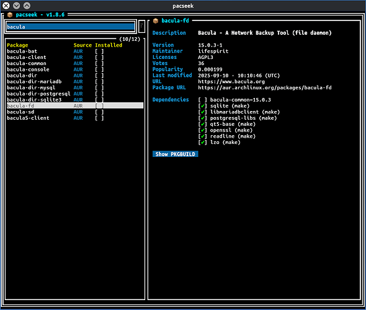The height and width of the screenshot is (310, 366).
Task: Focus the search field containing bacula
Action: click(x=71, y=27)
